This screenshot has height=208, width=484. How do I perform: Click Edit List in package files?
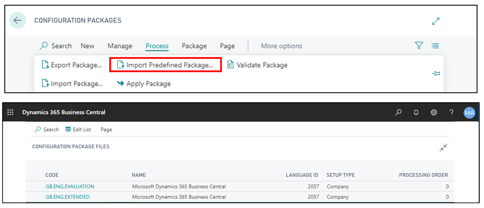pos(78,129)
